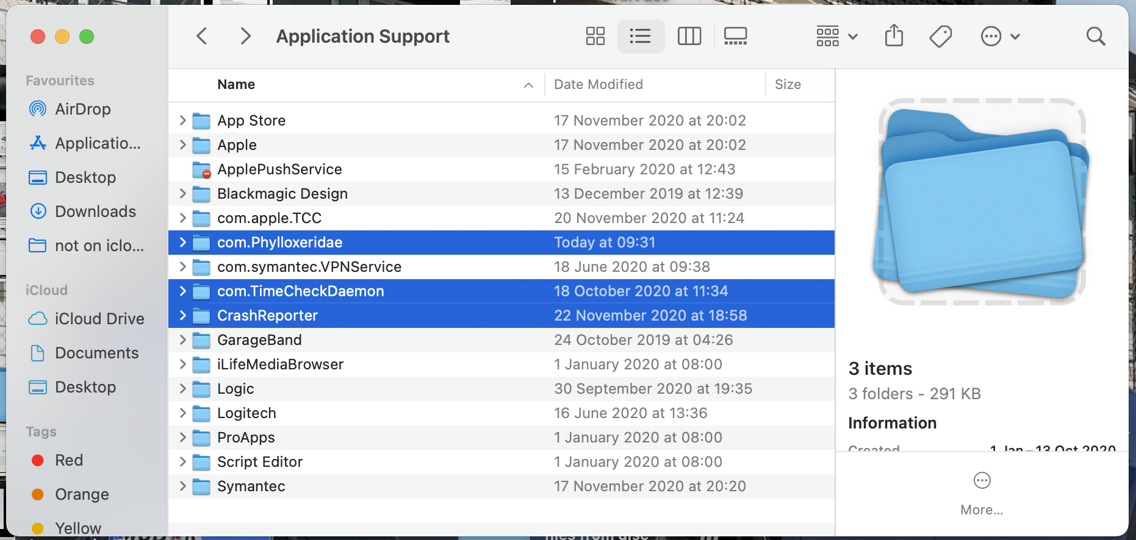Image resolution: width=1136 pixels, height=540 pixels.
Task: Open the Group By dropdown
Action: coord(837,37)
